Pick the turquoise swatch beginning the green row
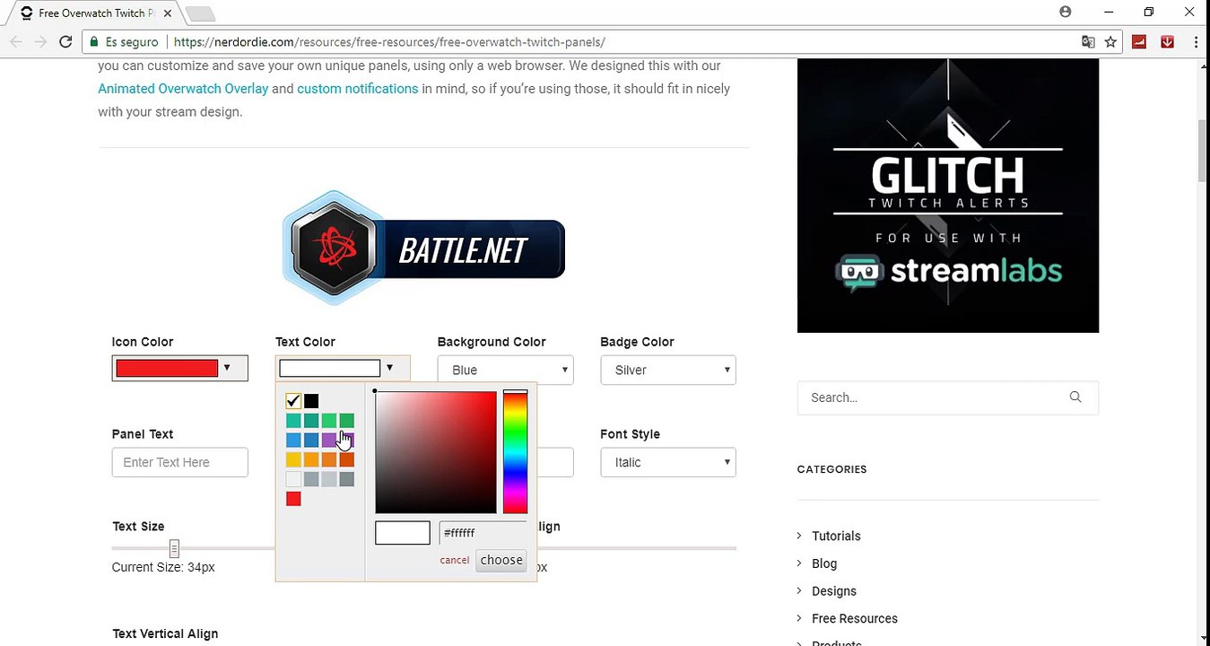The image size is (1210, 646). point(293,421)
